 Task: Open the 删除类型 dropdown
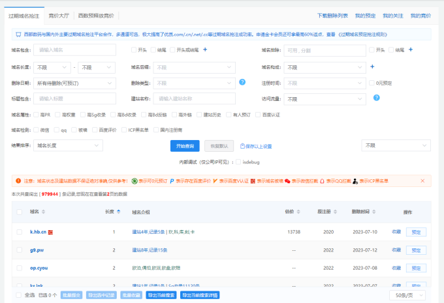pyautogui.click(x=195, y=83)
